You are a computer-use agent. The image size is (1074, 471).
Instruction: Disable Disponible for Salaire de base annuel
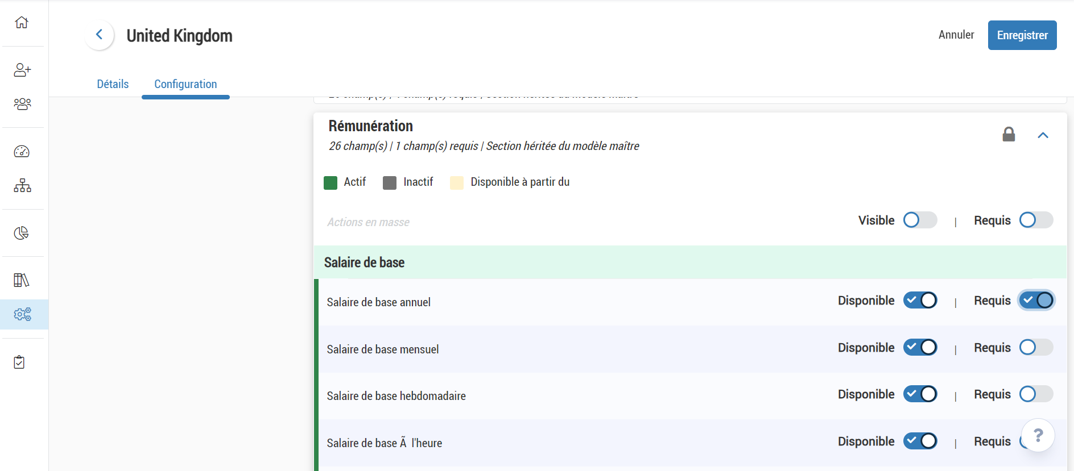tap(920, 300)
